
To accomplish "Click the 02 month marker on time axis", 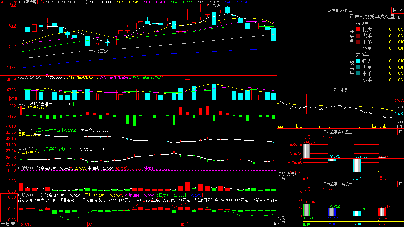I will pyautogui.click(x=90, y=224).
